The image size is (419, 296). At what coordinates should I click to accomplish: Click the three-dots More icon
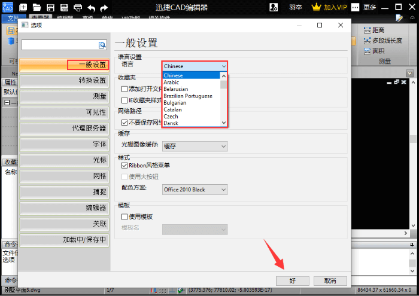tap(355, 7)
